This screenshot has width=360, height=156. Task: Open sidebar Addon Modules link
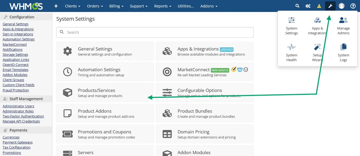[15, 75]
